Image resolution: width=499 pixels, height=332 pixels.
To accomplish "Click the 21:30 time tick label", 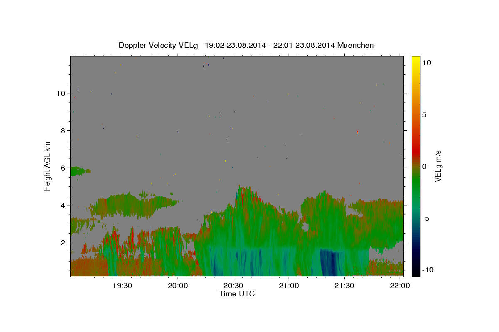I will point(344,286).
